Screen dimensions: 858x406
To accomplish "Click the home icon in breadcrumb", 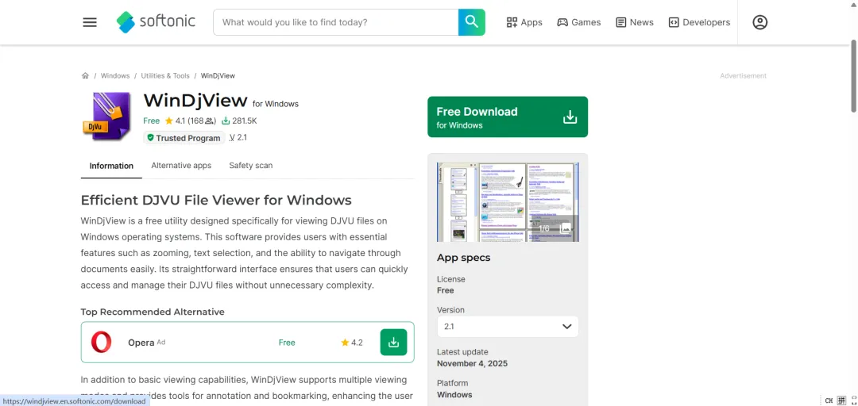I will click(85, 76).
